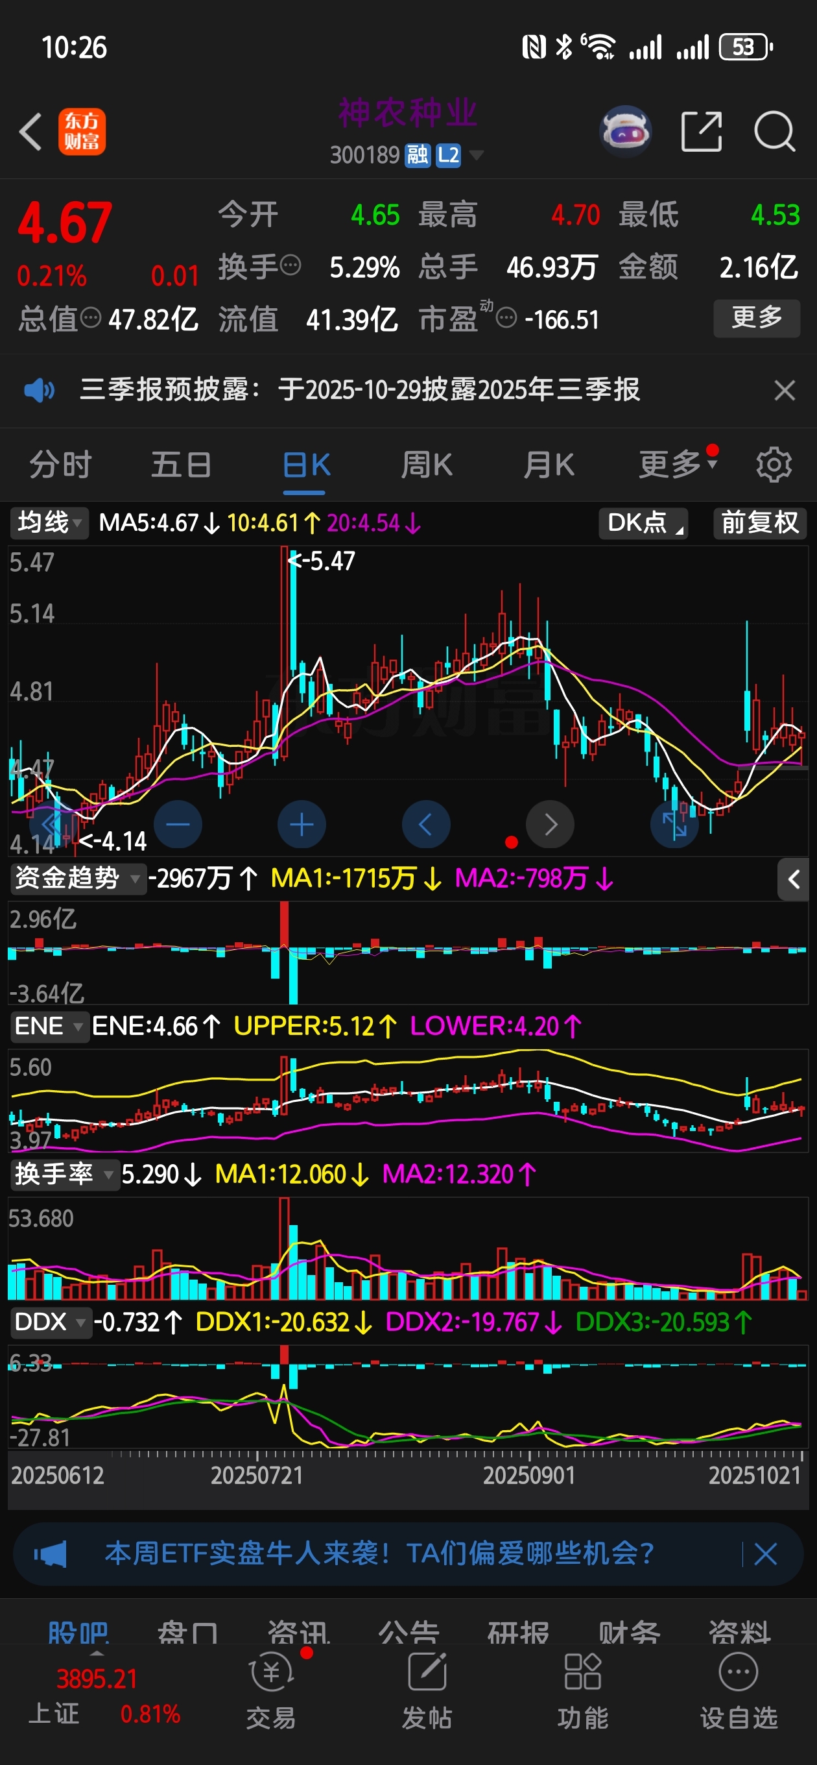The width and height of the screenshot is (817, 1765).
Task: Open the DDX indicator dropdown
Action: pyautogui.click(x=51, y=1322)
